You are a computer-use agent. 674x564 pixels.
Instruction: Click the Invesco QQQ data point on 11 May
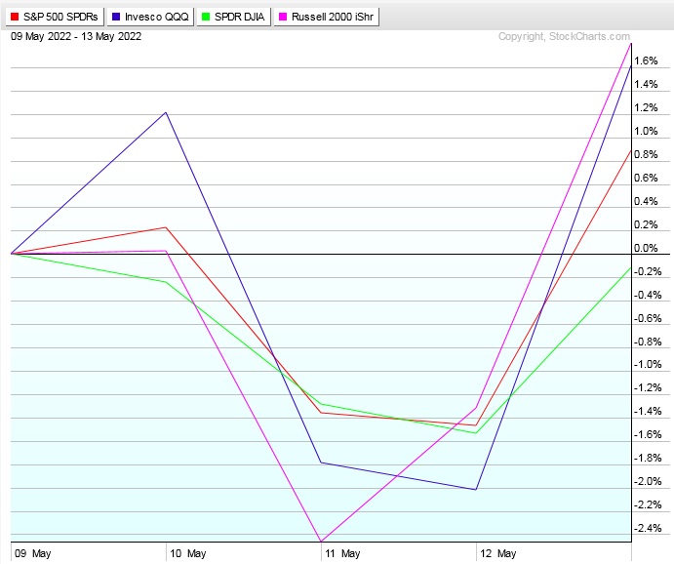point(321,463)
